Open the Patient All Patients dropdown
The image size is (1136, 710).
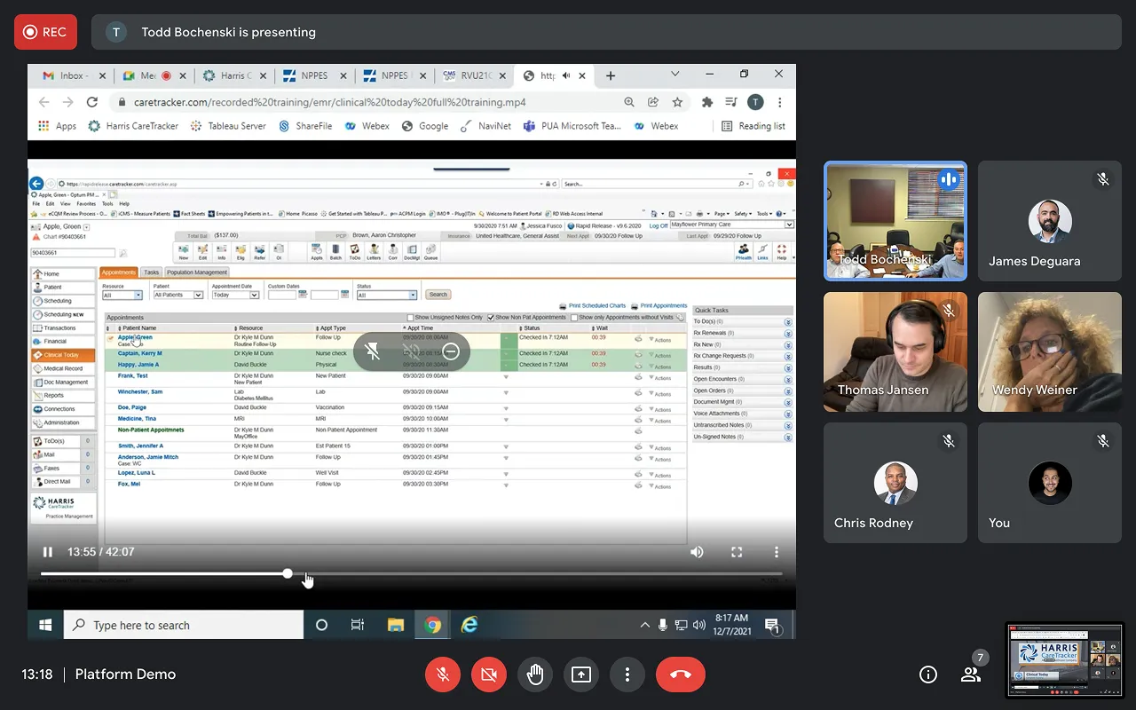pos(178,295)
